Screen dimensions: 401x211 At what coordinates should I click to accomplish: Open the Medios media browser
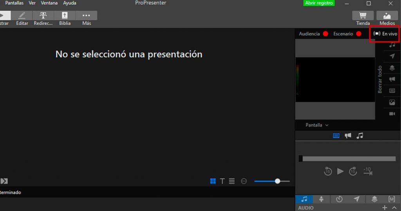tap(387, 16)
